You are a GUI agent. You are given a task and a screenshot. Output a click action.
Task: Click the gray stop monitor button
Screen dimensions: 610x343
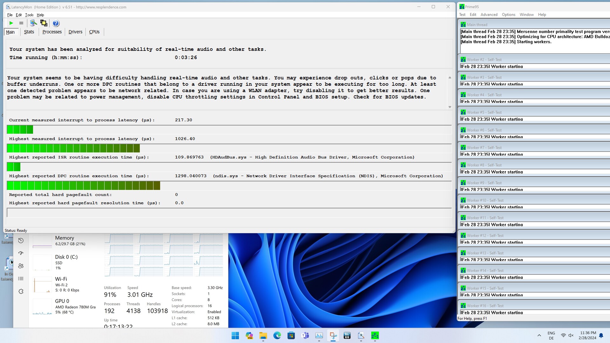tap(21, 23)
